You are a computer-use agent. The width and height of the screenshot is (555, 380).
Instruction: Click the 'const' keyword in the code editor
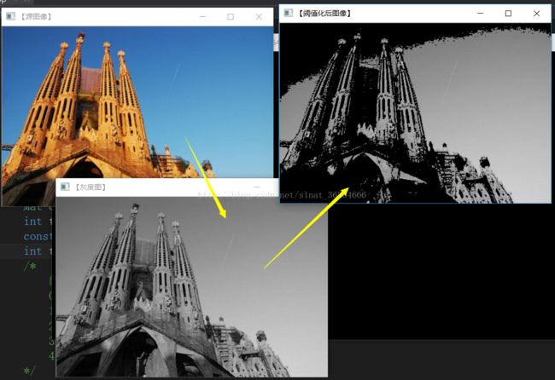coord(38,236)
